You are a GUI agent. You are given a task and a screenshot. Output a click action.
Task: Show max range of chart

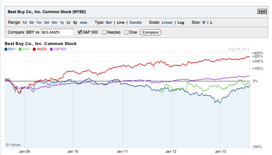[83, 23]
